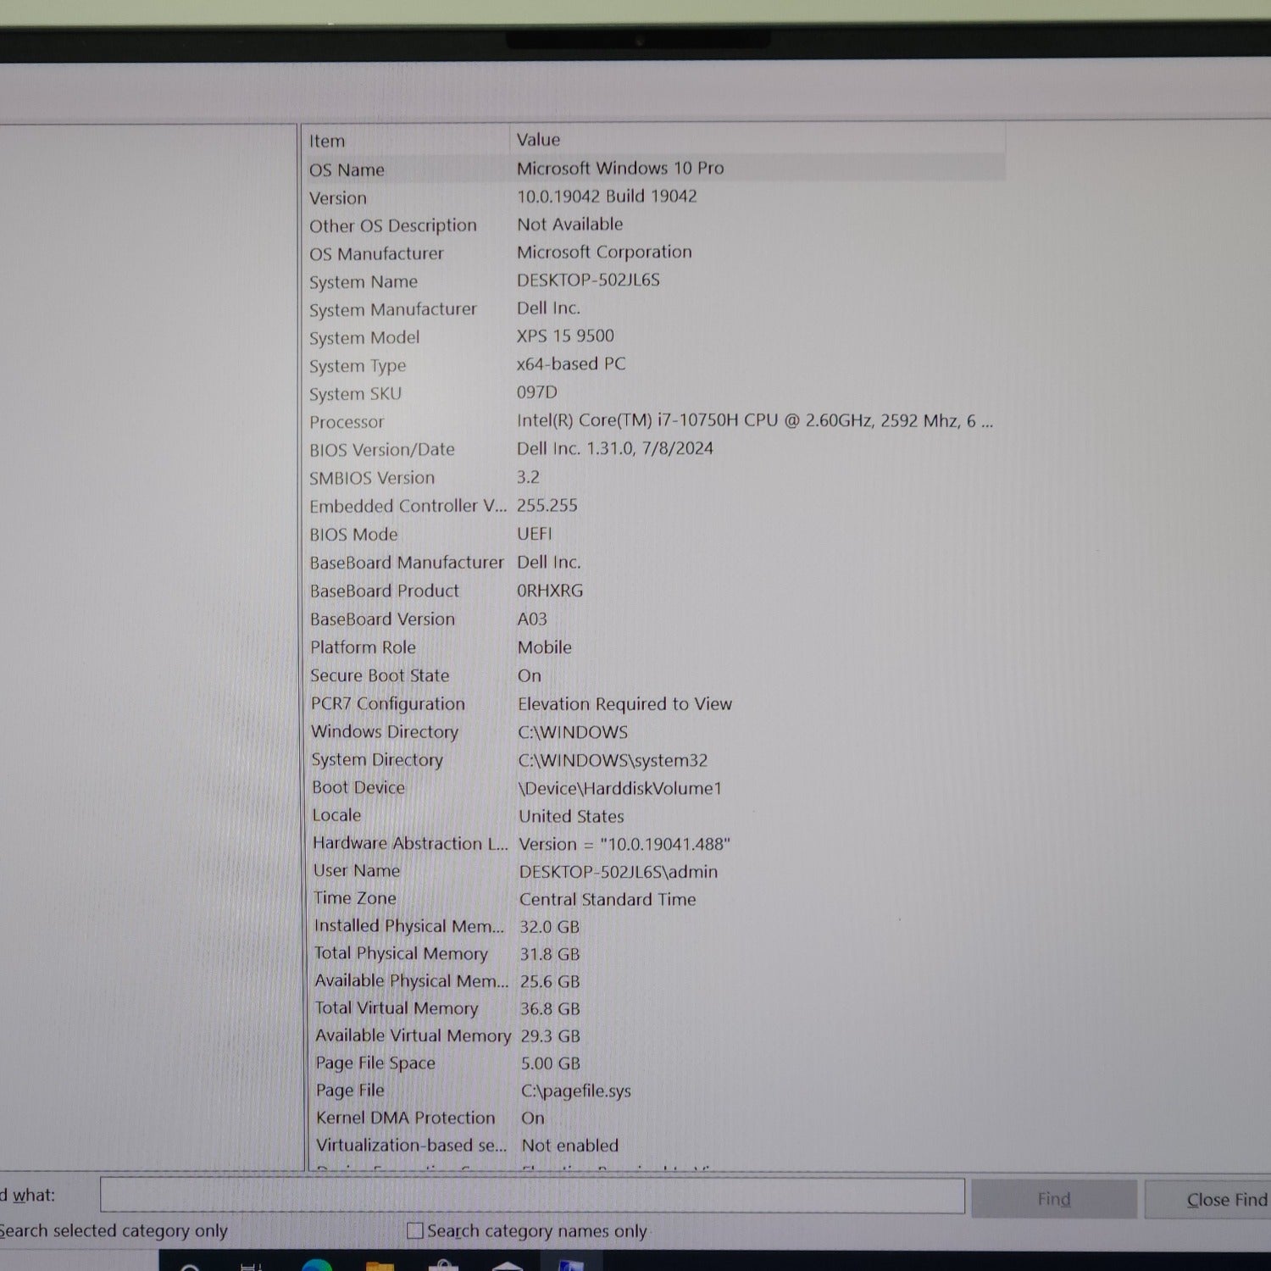1271x1271 pixels.
Task: Click inside the Find what text field
Action: (531, 1196)
